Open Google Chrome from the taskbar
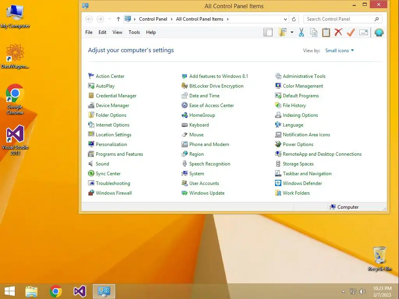Viewport: 399px width, 299px height. point(56,291)
